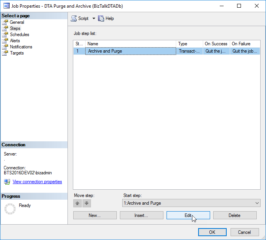The width and height of the screenshot is (266, 240).
Task: Click the Transact-... type cell
Action: point(189,51)
